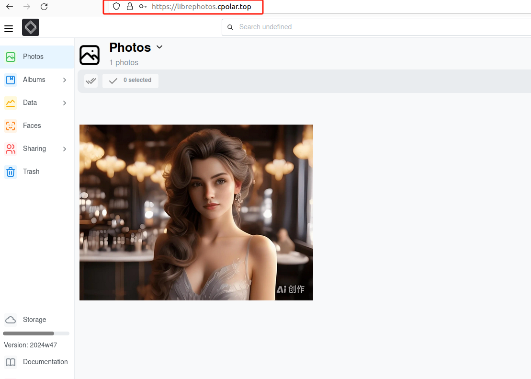Open the hamburger navigation menu

point(9,29)
